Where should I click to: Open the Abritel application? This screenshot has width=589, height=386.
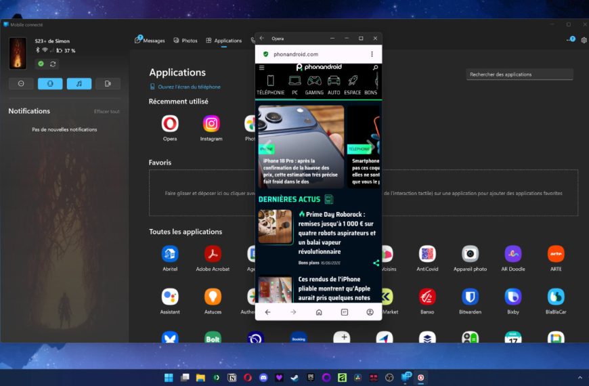(170, 254)
